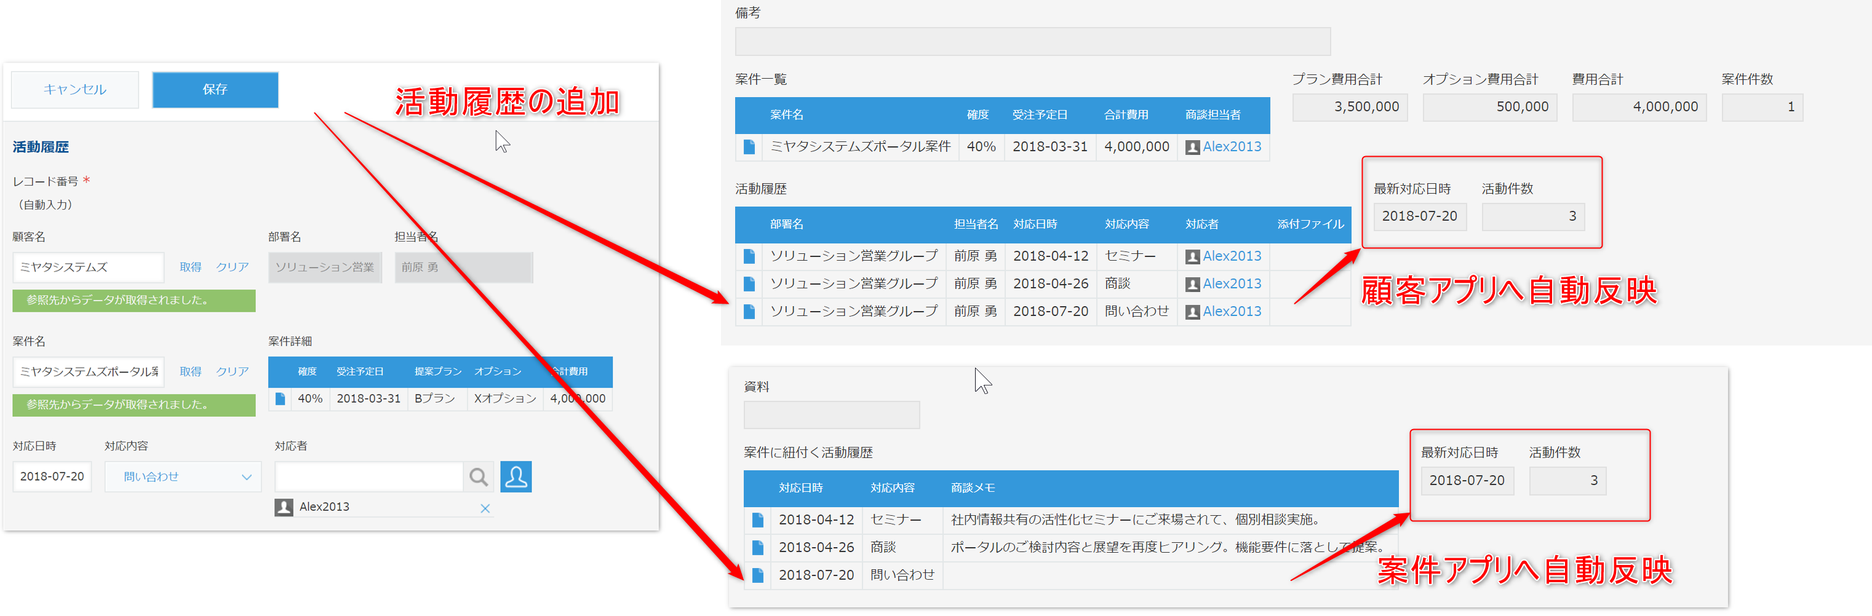Click 活動件数 value 3 in 案件 app
The height and width of the screenshot is (616, 1872).
[x=1567, y=481]
